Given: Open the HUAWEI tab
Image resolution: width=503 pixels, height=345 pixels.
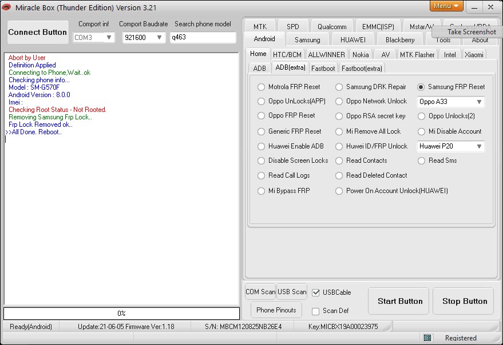Looking at the screenshot, I should click(x=353, y=40).
